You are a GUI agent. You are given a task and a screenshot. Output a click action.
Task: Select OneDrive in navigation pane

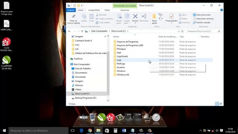point(78,59)
